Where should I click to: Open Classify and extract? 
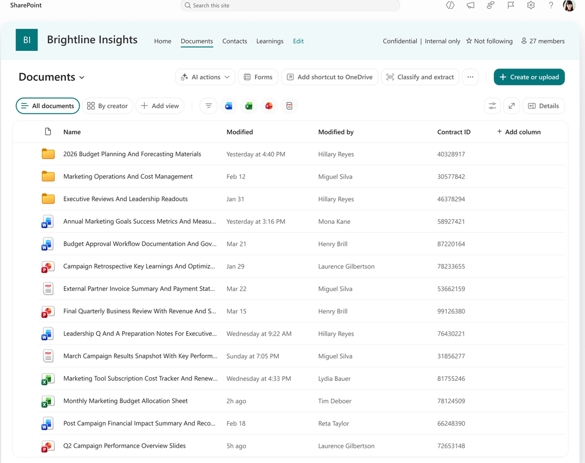coord(420,77)
